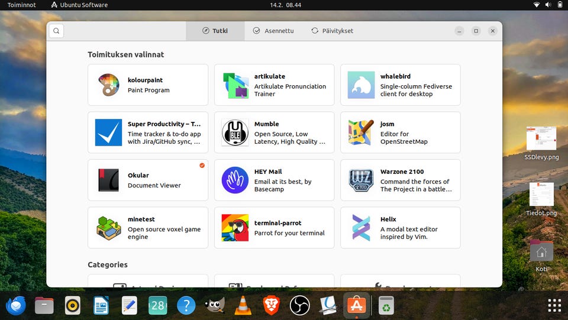This screenshot has width=568, height=320.
Task: Click the "Email at its best, by Basecamp" description
Action: (283, 185)
